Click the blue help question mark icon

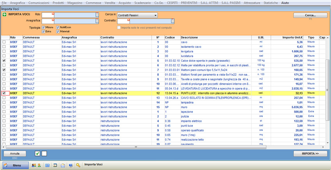tap(70, 165)
